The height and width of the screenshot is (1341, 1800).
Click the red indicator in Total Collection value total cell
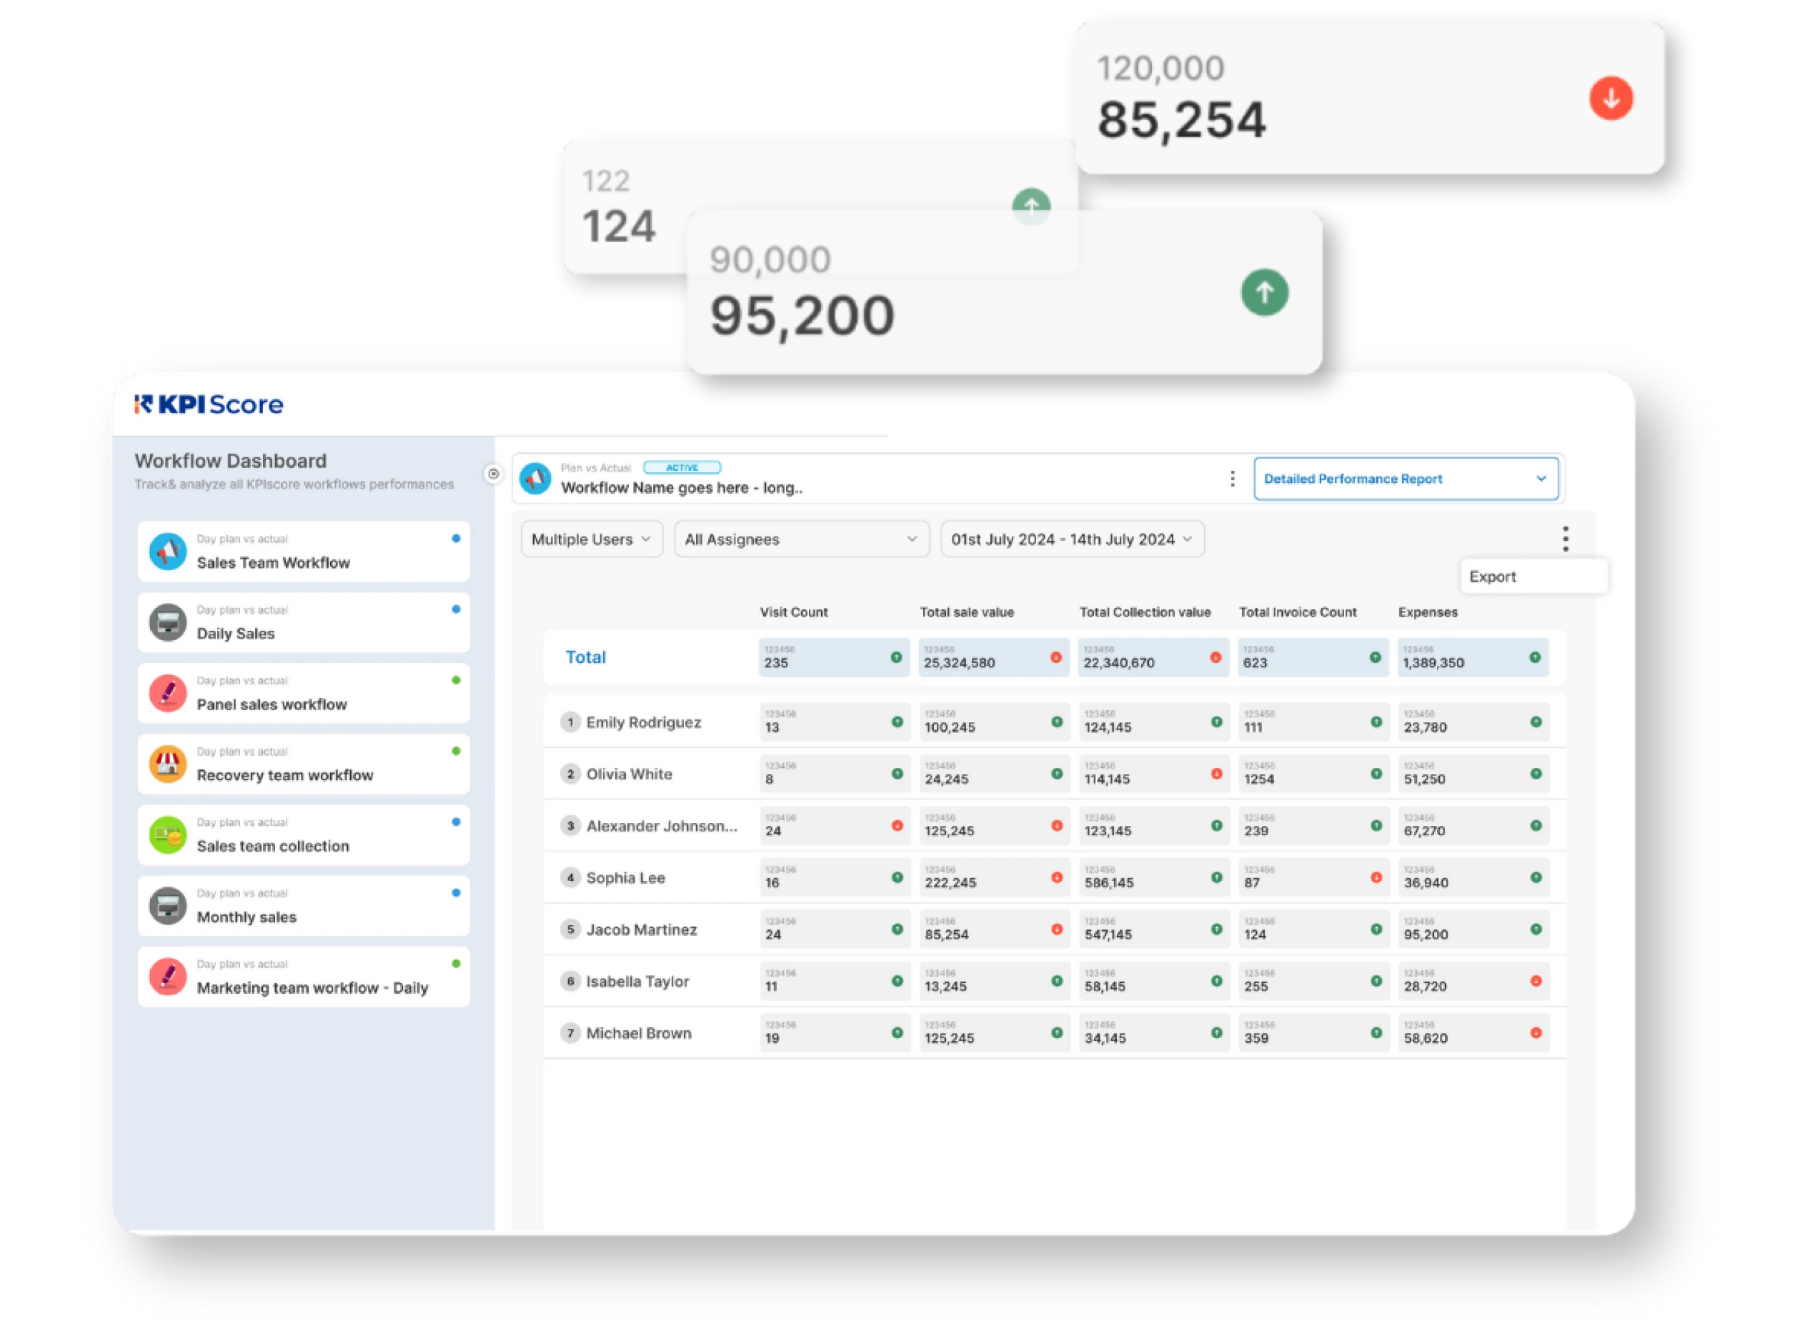(1215, 657)
